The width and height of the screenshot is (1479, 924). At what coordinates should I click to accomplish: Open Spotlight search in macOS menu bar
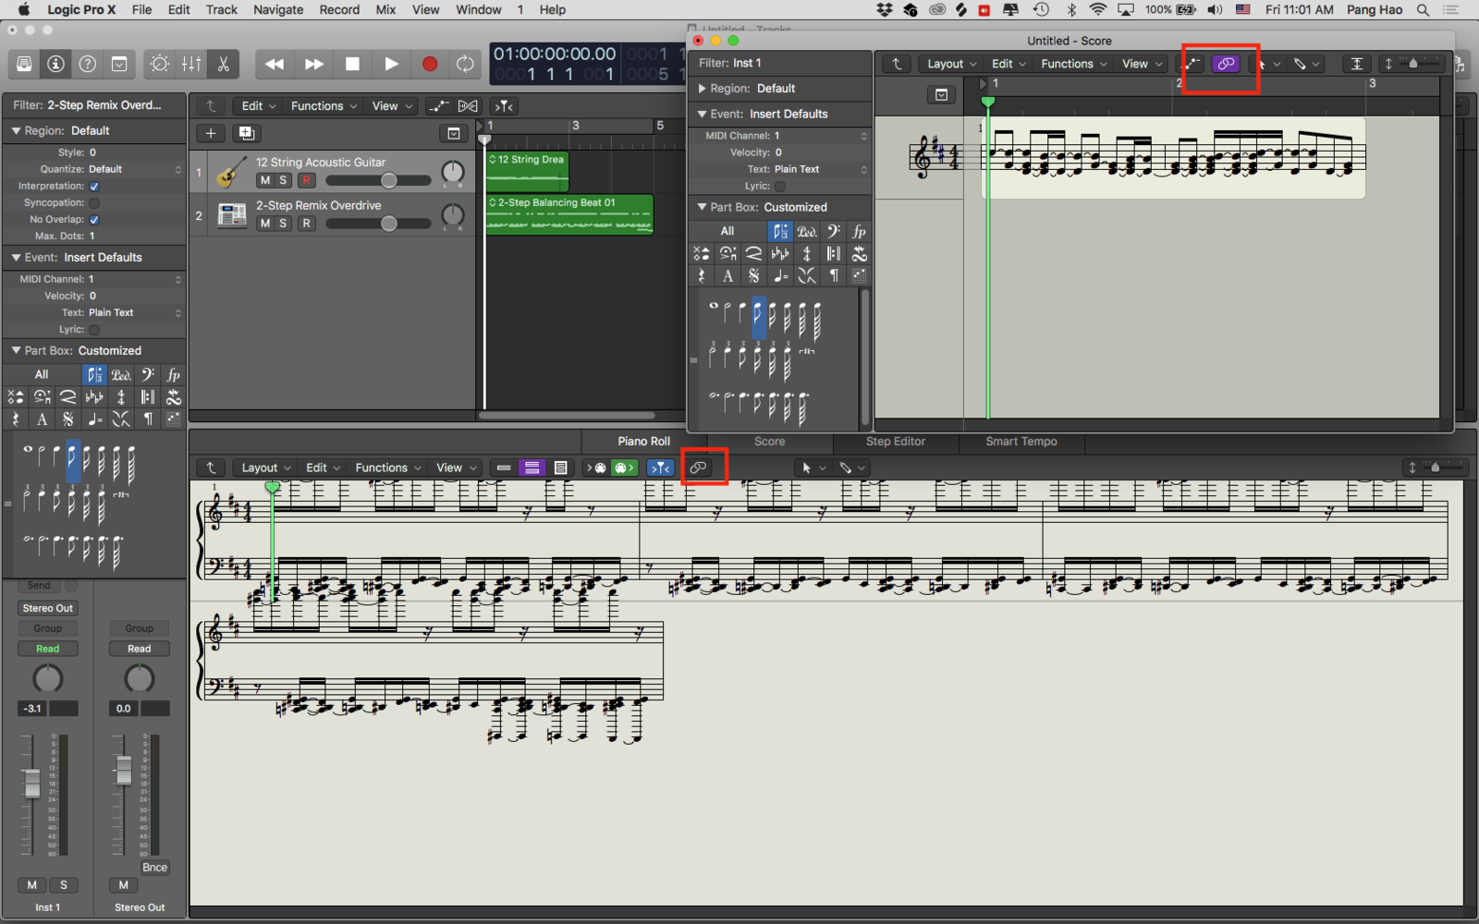[x=1424, y=9]
